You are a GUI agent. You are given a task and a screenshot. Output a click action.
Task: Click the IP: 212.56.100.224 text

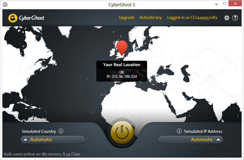[122, 77]
